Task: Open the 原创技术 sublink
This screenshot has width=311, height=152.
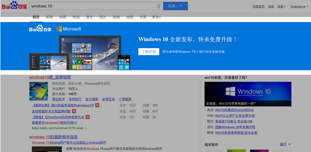Action: (59, 99)
